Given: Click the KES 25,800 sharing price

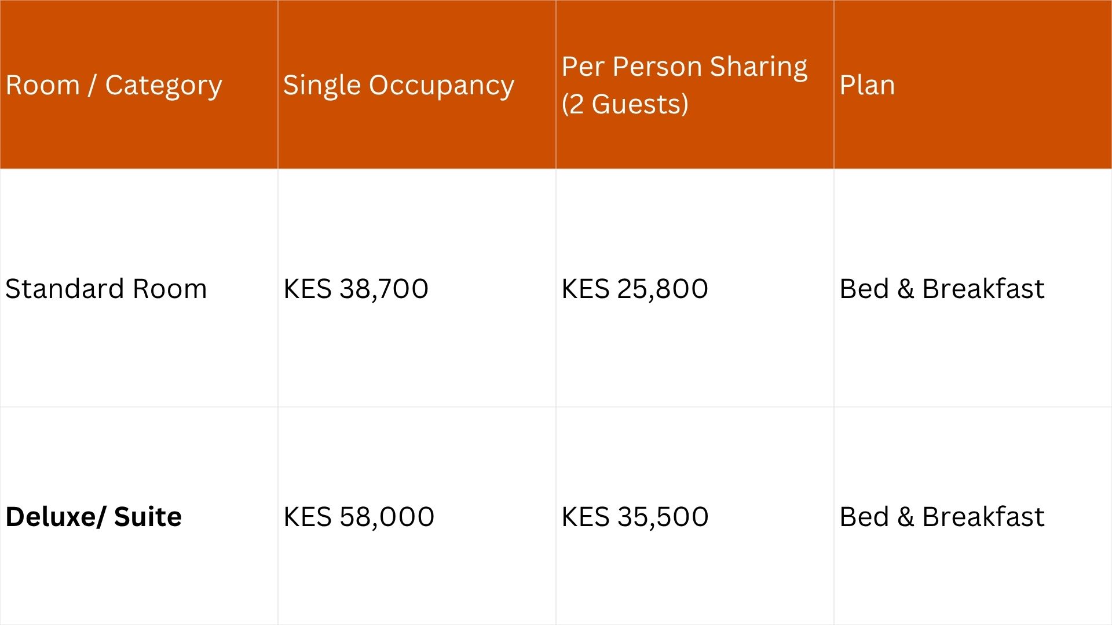Looking at the screenshot, I should (635, 288).
